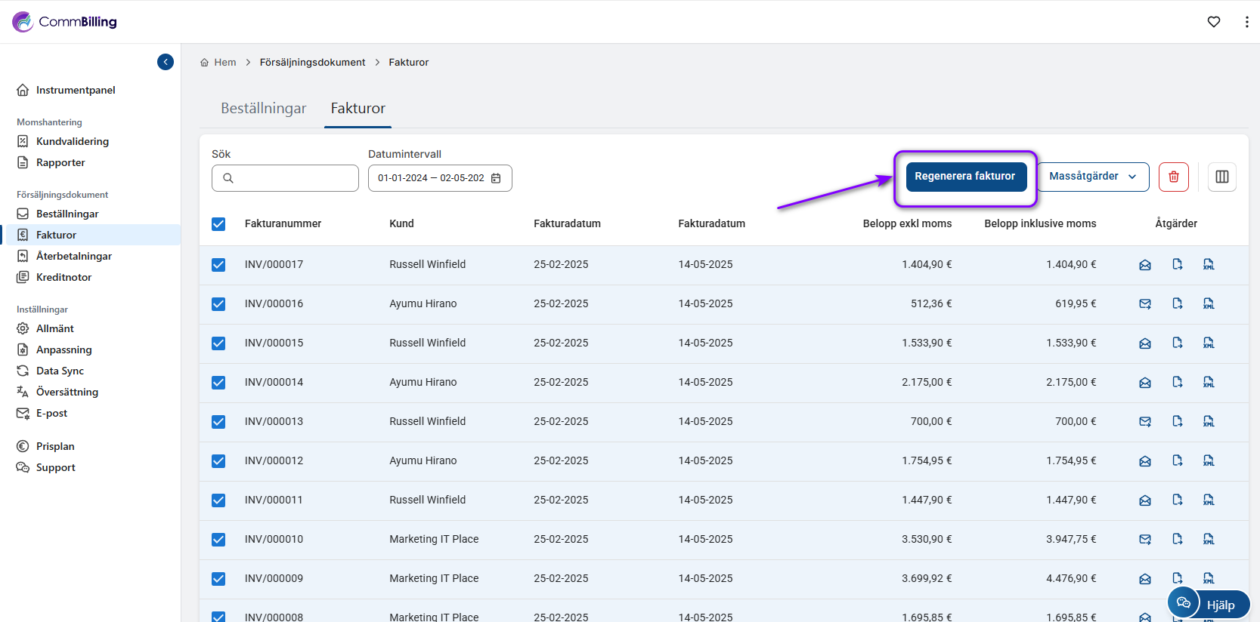Click the red trash delete icon
Screen dimensions: 1260x622
pos(1173,177)
